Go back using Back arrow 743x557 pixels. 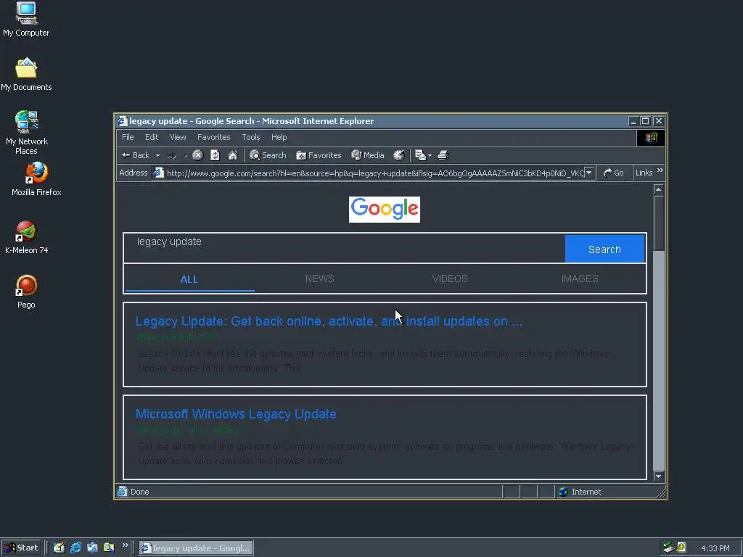point(136,155)
